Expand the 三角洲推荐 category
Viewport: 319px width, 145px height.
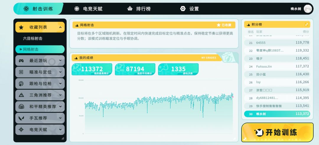(x=61, y=95)
